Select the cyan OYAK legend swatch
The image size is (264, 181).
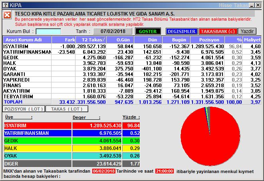[38, 156]
